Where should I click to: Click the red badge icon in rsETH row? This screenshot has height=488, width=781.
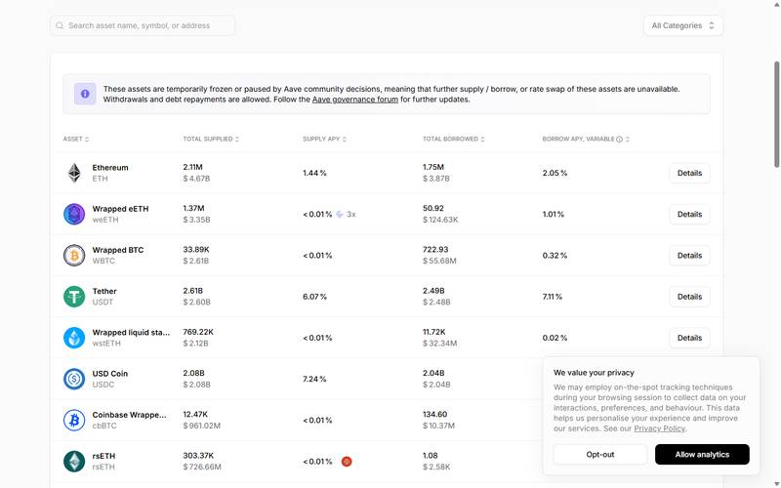[x=347, y=462]
